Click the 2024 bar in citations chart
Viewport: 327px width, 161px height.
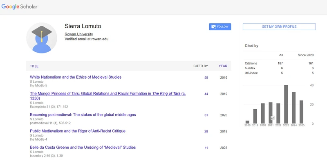pos(293,108)
